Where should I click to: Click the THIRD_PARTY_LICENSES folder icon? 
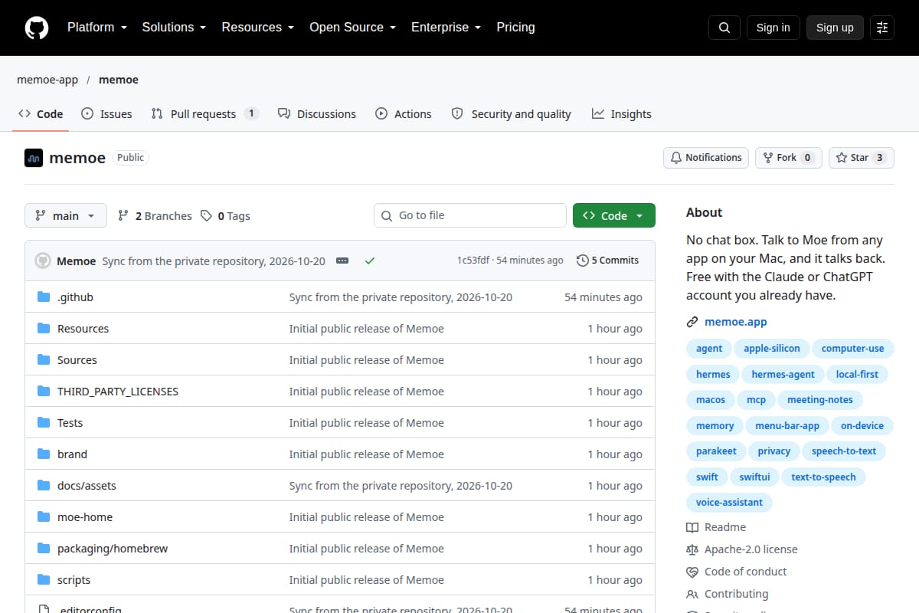[x=44, y=392]
